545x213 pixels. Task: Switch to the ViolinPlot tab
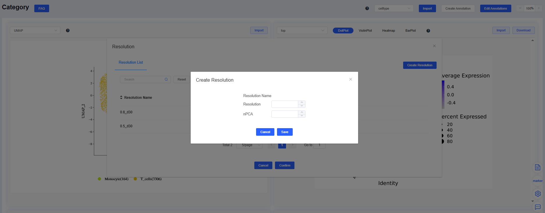[x=365, y=31]
